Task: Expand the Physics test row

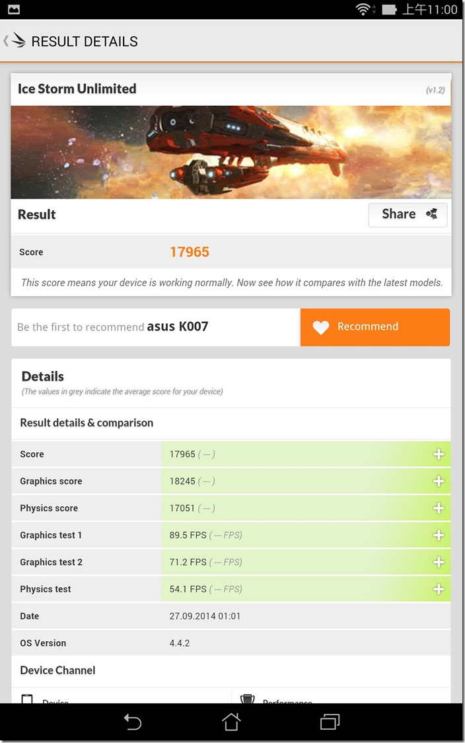Action: click(438, 589)
